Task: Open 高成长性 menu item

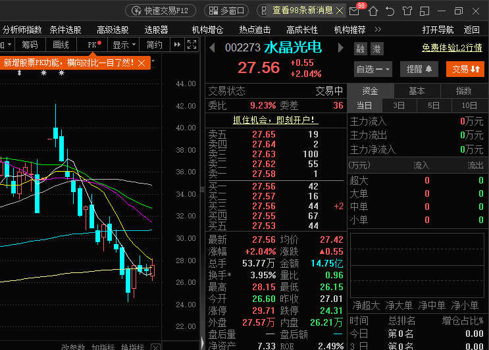Action: tap(302, 30)
